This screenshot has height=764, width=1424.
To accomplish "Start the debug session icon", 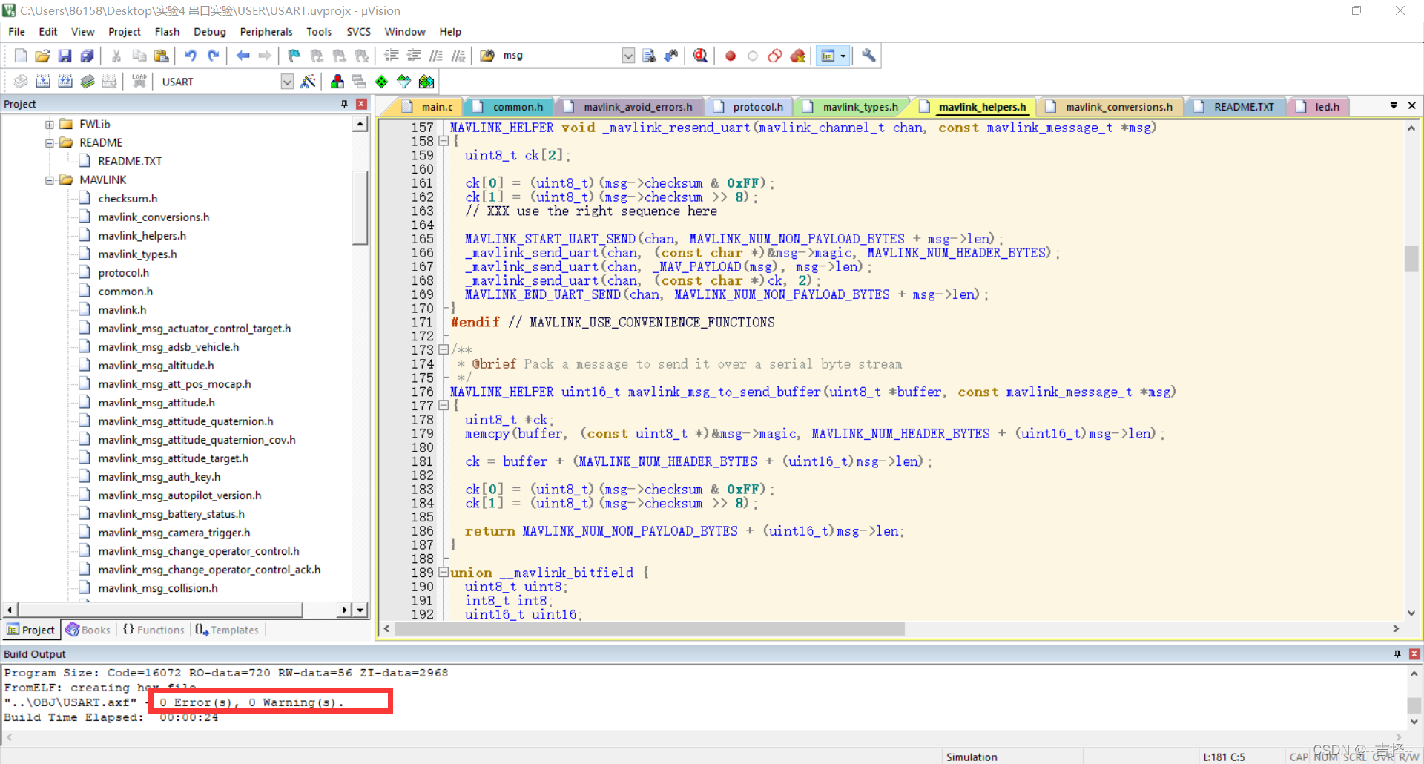I will click(700, 56).
